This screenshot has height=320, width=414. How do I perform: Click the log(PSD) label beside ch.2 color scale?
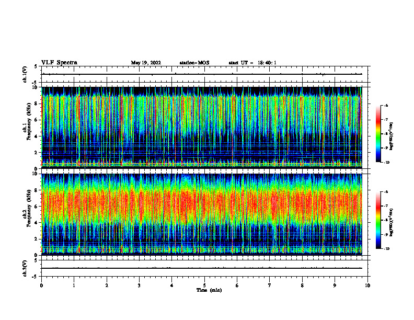(391, 223)
